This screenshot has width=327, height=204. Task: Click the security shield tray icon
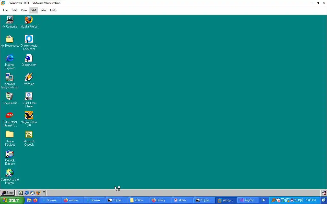[x=278, y=200]
